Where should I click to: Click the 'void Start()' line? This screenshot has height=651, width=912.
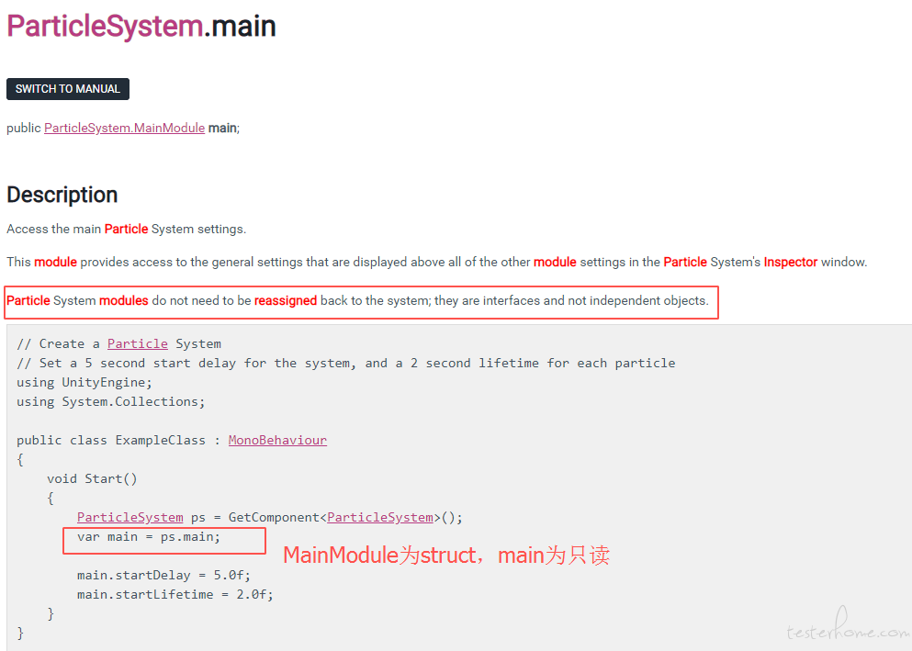pos(92,478)
